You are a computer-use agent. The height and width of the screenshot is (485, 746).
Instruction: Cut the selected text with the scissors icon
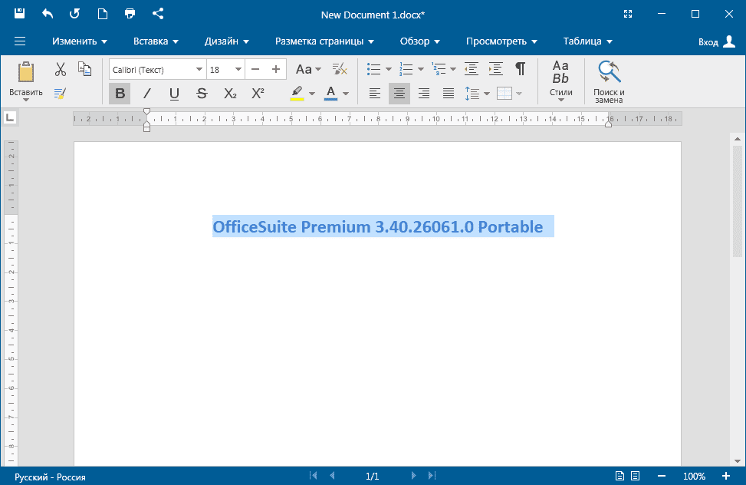[60, 69]
